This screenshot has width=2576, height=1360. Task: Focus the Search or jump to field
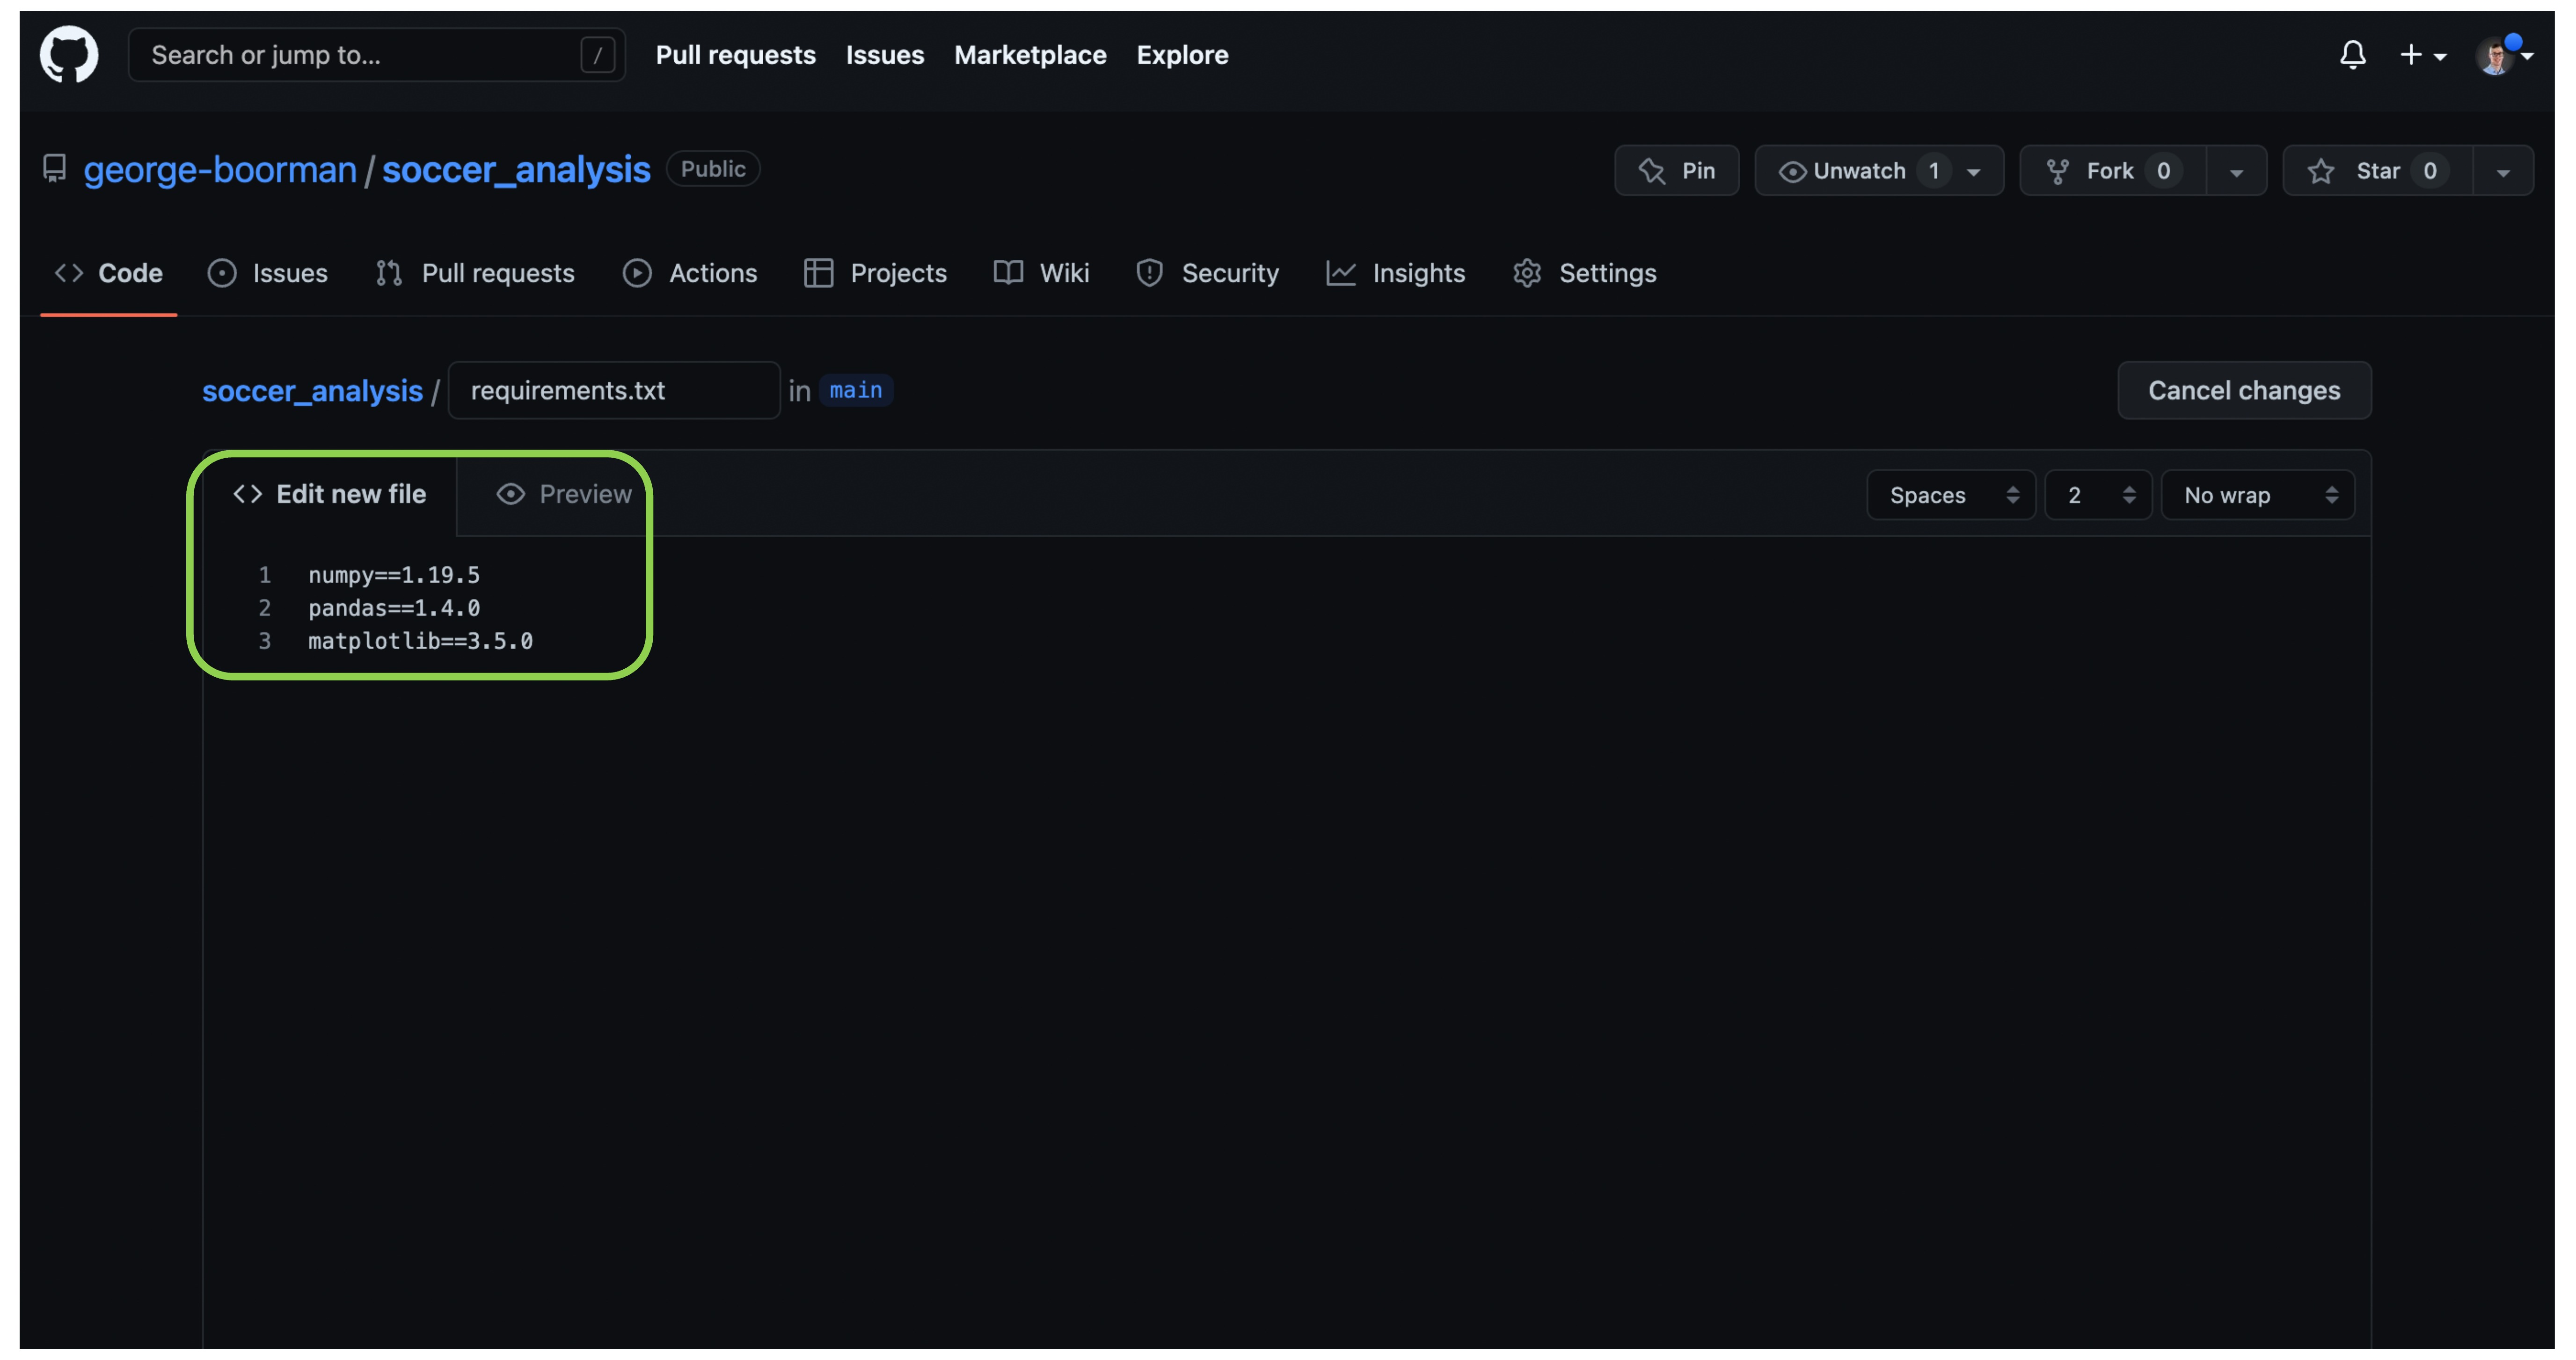click(x=376, y=55)
